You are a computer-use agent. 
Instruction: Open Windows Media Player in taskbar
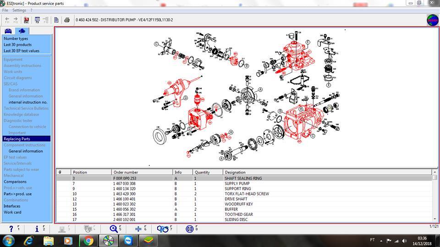[x=68, y=241]
